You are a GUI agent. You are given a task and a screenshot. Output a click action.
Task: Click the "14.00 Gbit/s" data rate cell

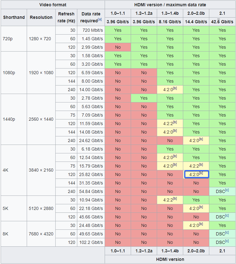(91, 90)
